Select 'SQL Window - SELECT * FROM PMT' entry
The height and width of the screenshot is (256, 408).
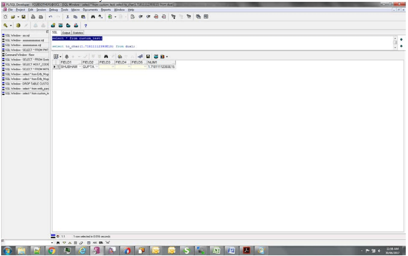pyautogui.click(x=25, y=50)
